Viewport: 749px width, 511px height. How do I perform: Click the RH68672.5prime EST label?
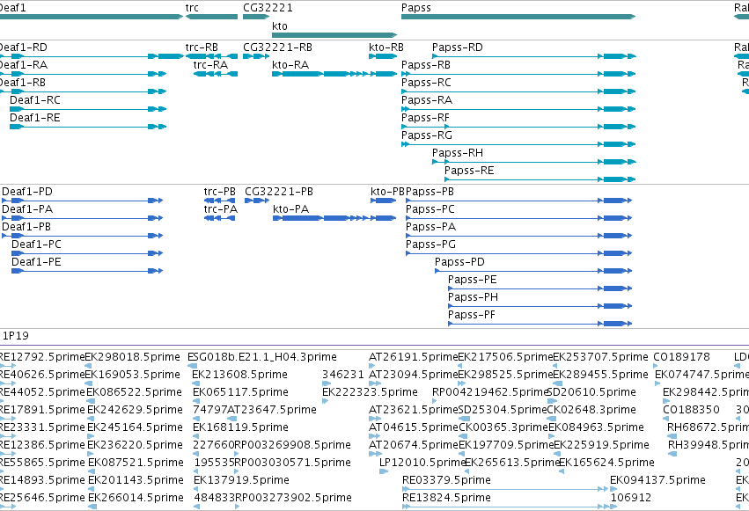708,427
